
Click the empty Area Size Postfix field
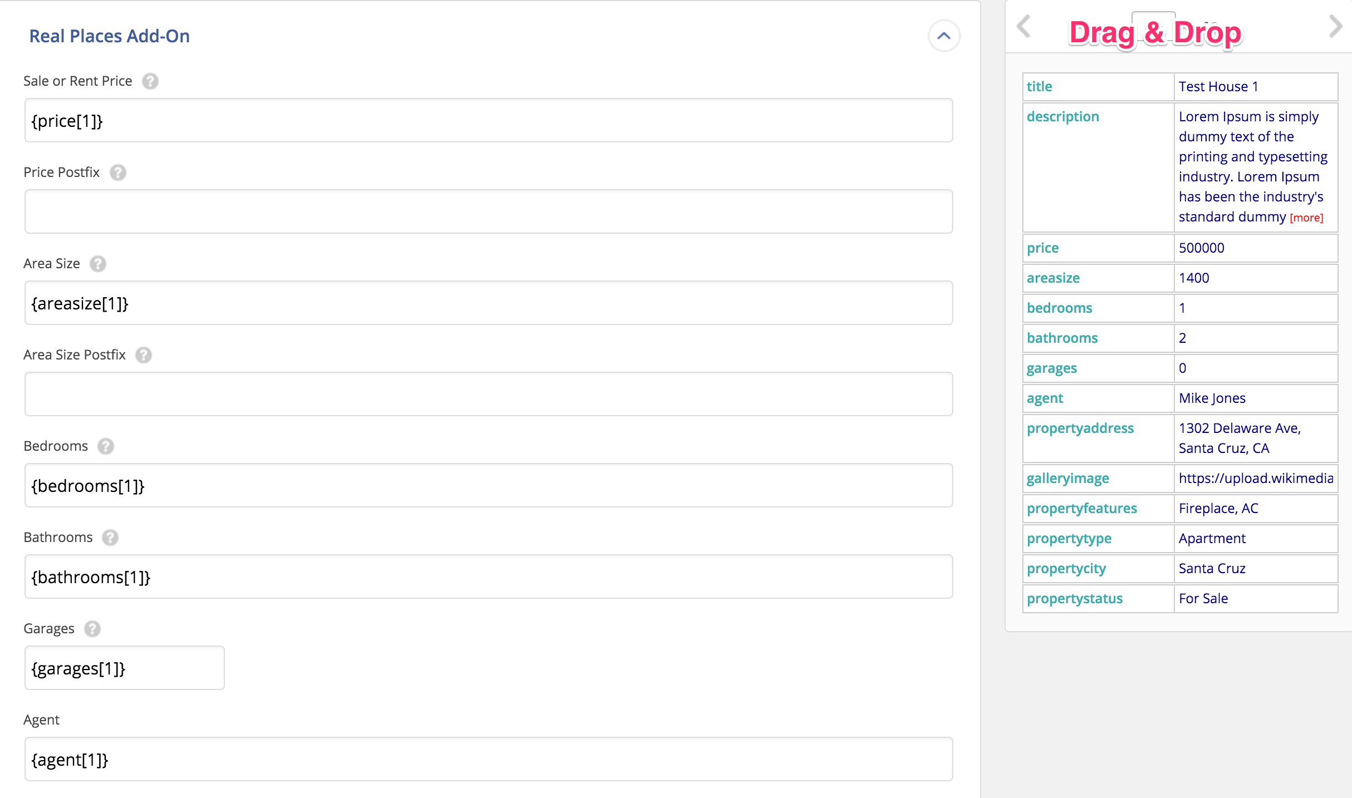(488, 395)
